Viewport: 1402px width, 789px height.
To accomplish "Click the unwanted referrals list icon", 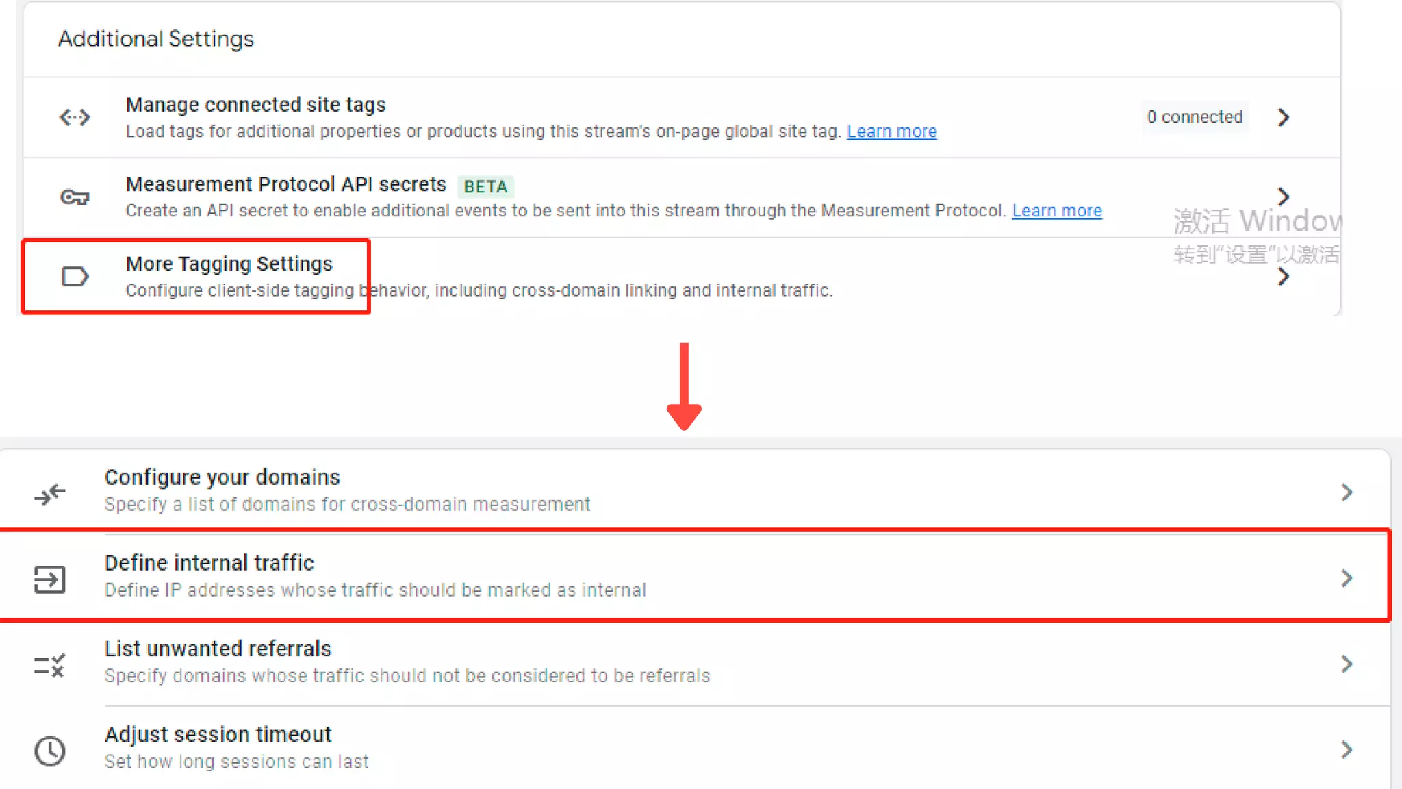I will (50, 665).
